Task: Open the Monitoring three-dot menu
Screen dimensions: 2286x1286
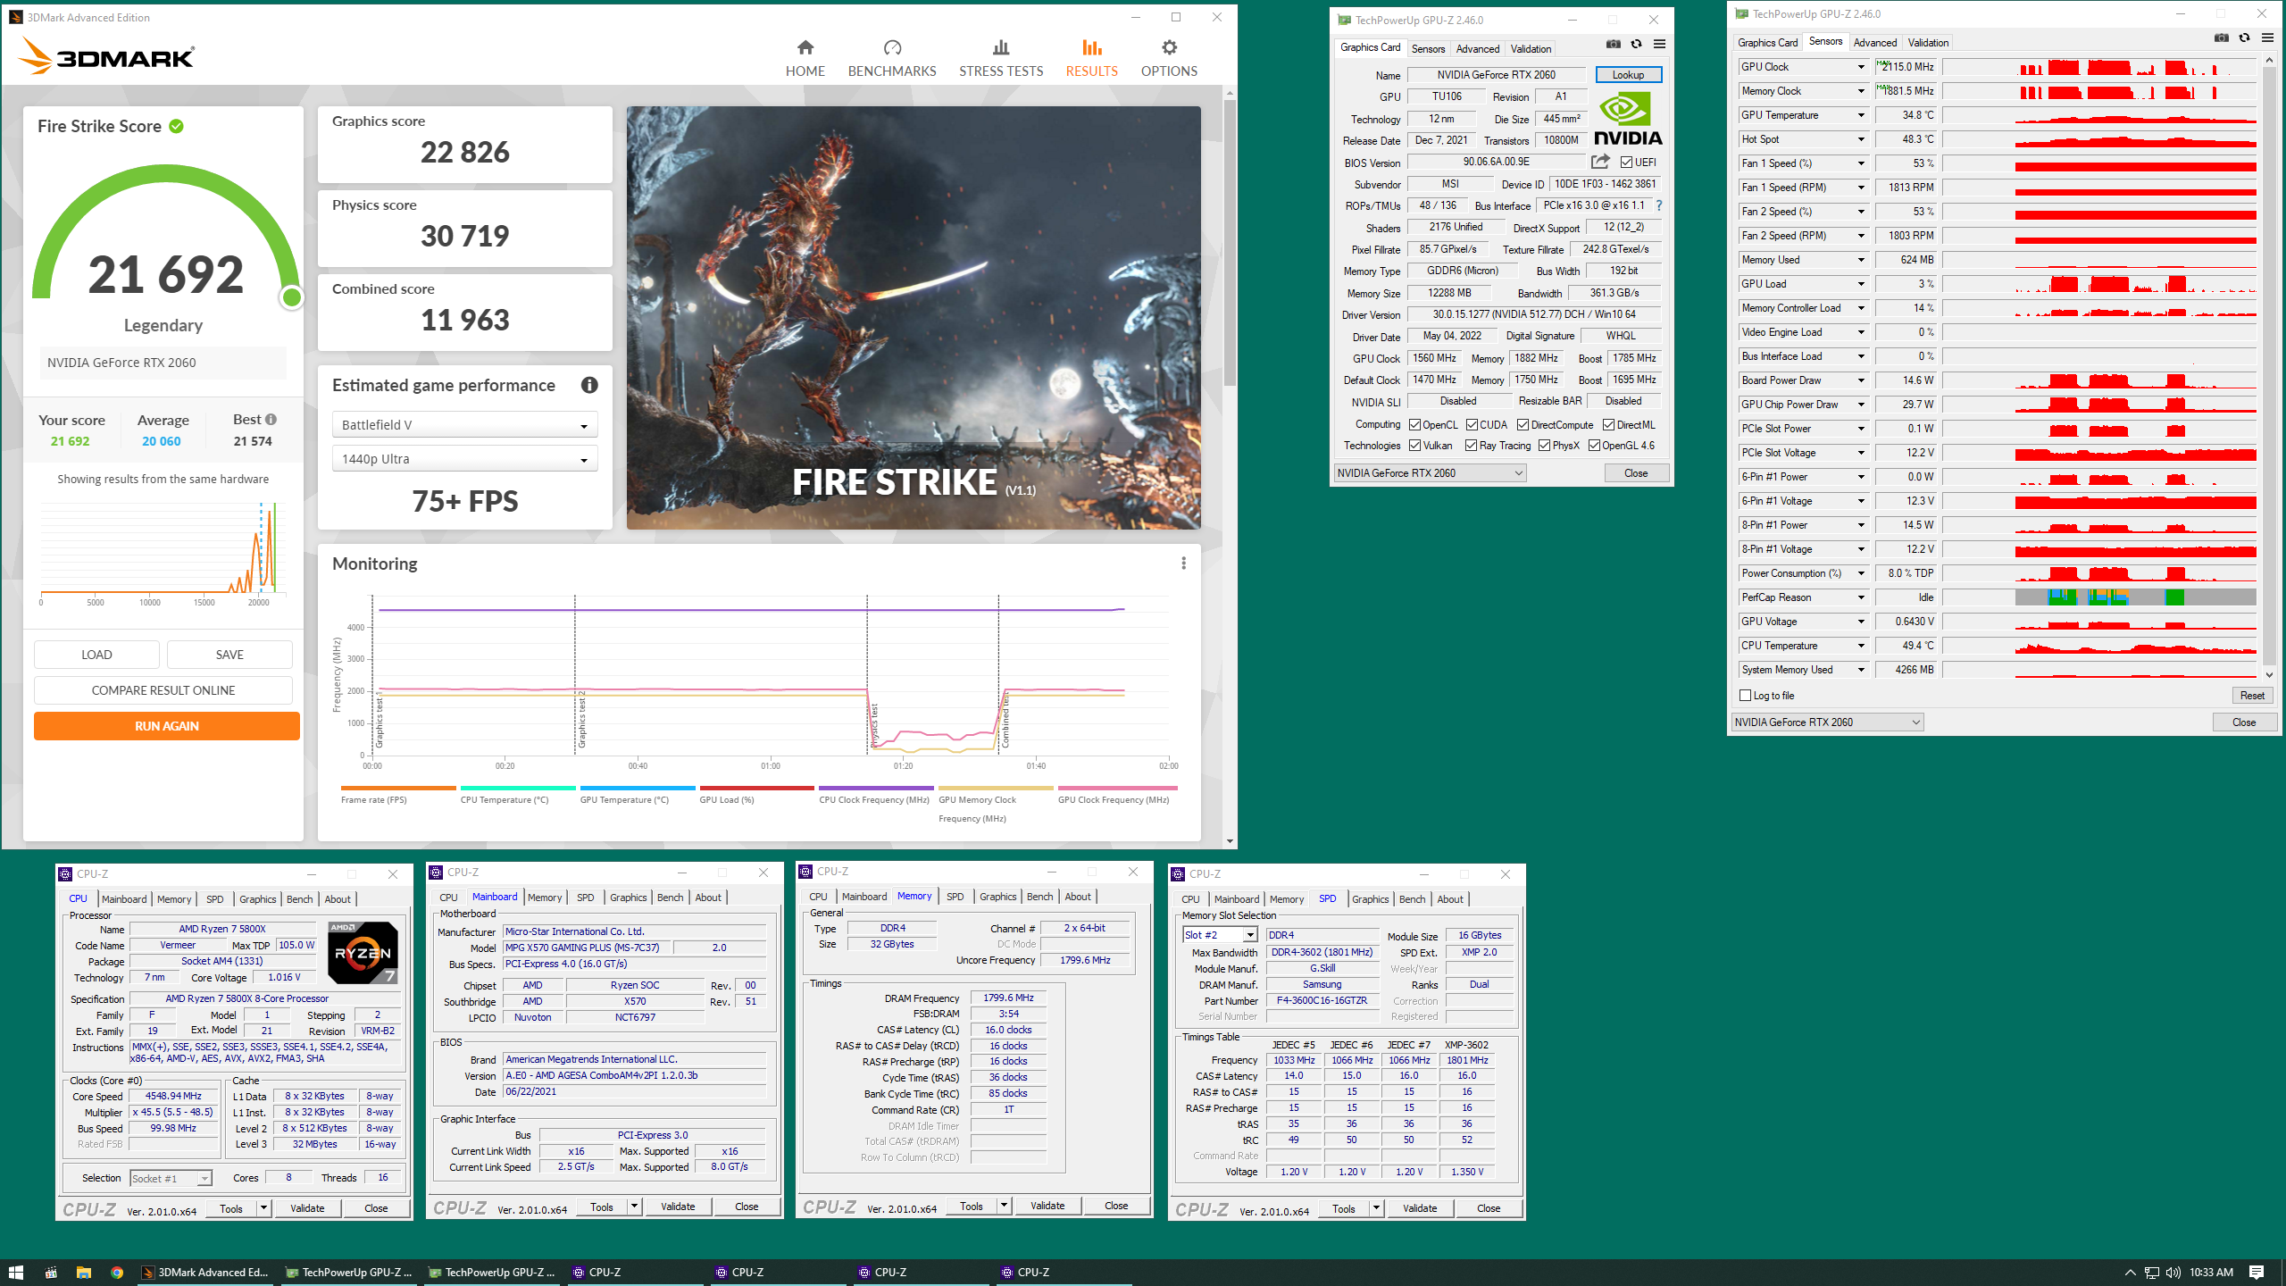Action: pyautogui.click(x=1184, y=564)
